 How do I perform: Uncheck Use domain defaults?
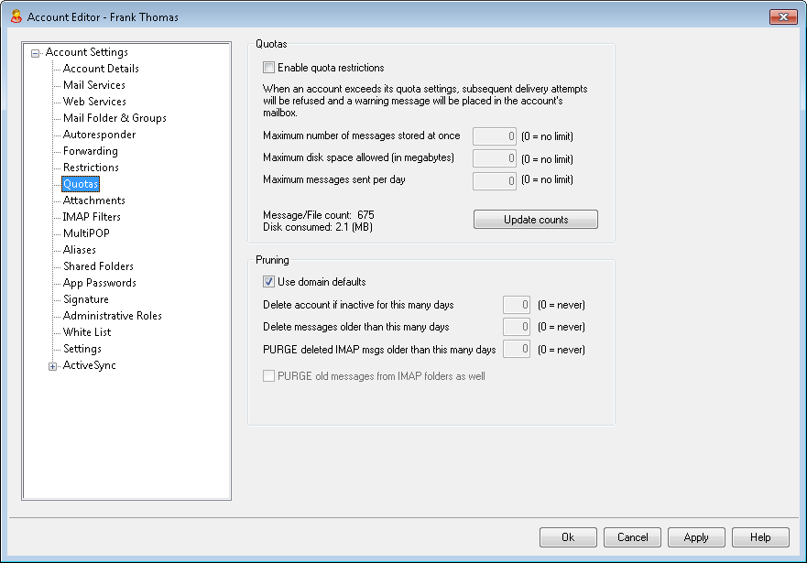coord(268,282)
